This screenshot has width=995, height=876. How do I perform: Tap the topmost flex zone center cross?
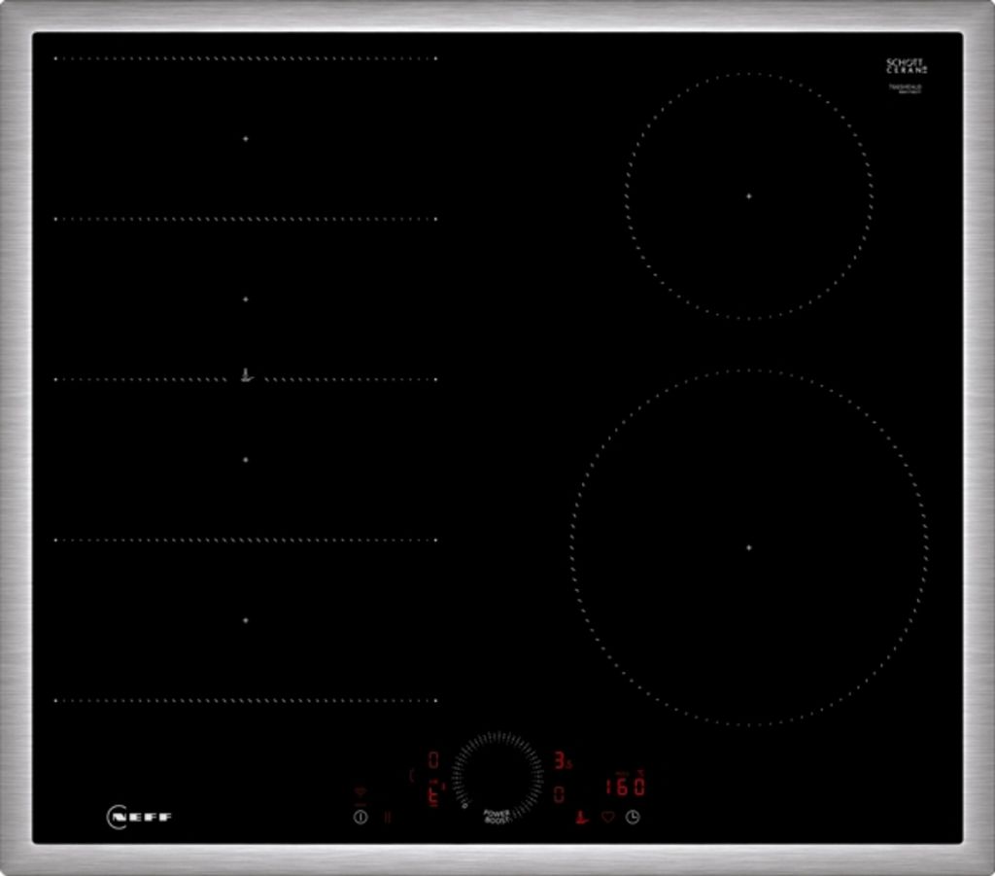[x=245, y=139]
